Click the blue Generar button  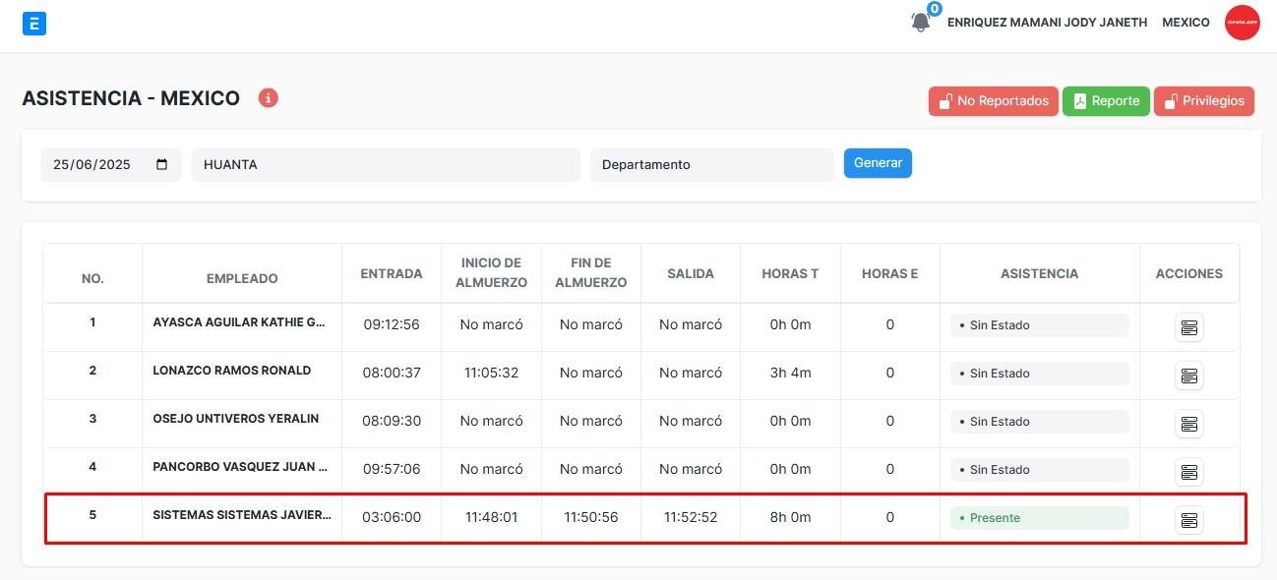click(878, 163)
